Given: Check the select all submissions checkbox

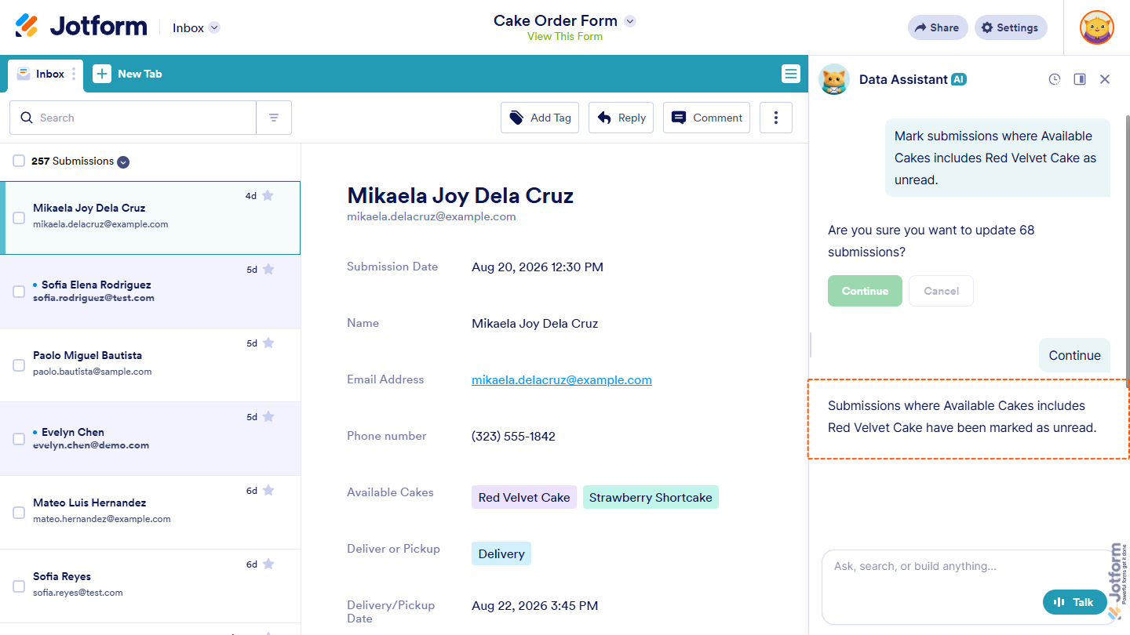Looking at the screenshot, I should (x=19, y=161).
